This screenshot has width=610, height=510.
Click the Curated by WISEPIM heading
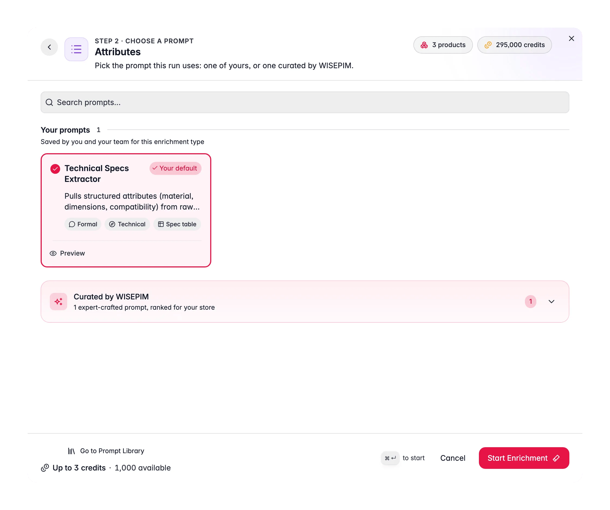point(111,297)
